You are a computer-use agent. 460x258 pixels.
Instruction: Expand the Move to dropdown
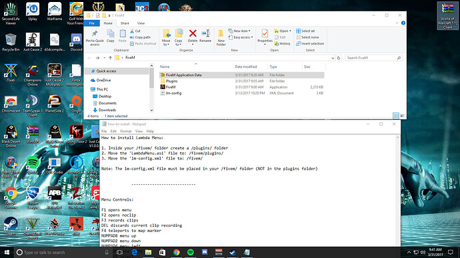click(166, 38)
